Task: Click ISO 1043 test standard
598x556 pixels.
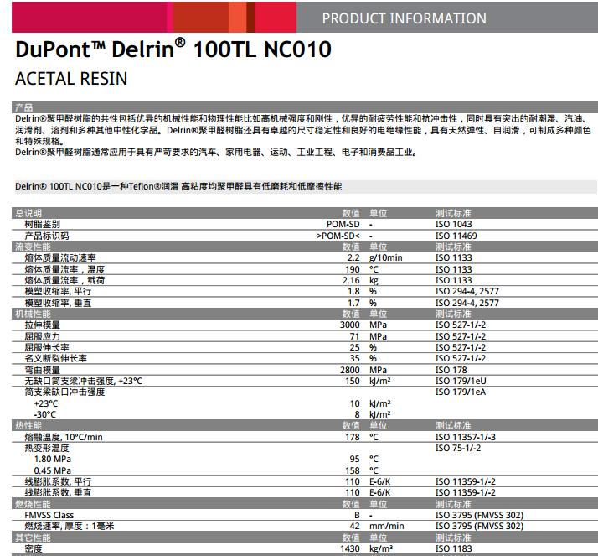Action: [453, 224]
